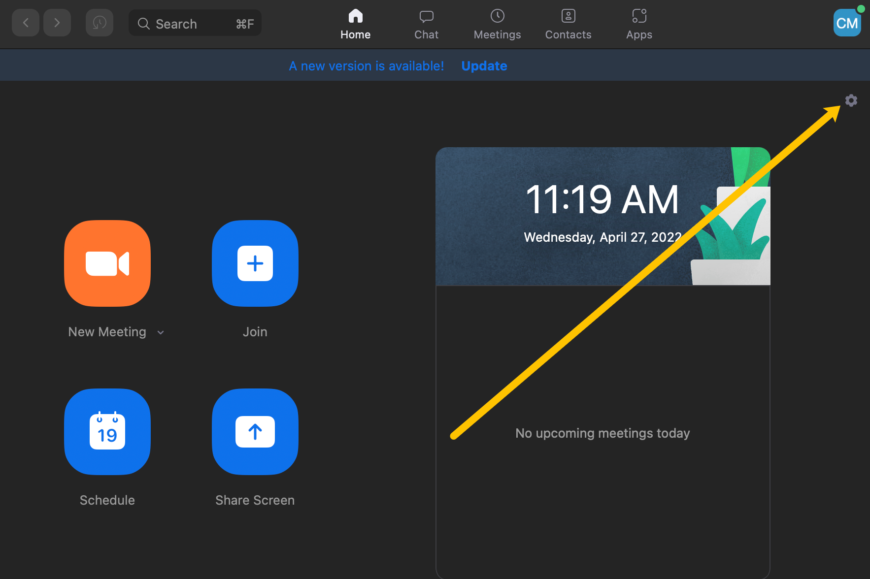This screenshot has width=870, height=579.
Task: Open the history clock button
Action: tap(100, 23)
